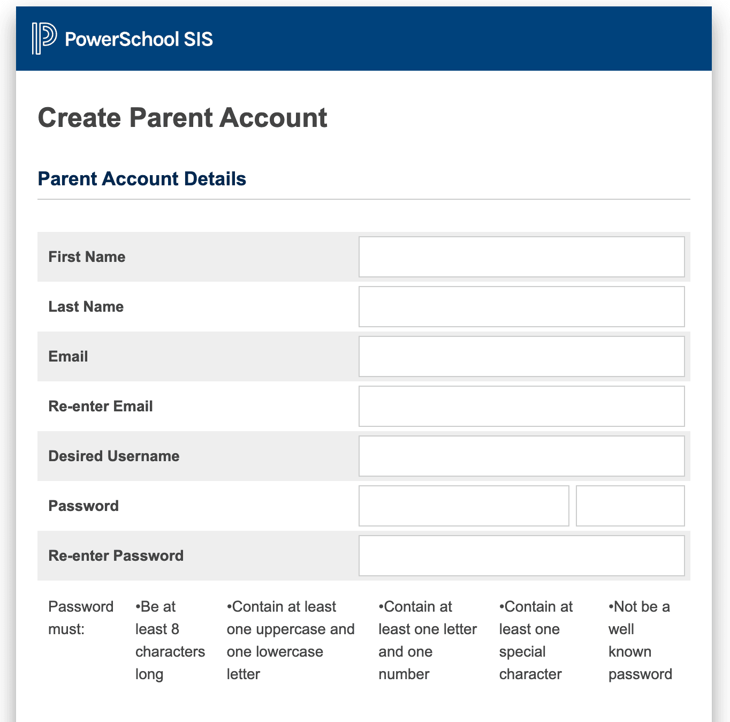Click the "Password must:" label text
This screenshot has width=730, height=722.
(81, 618)
